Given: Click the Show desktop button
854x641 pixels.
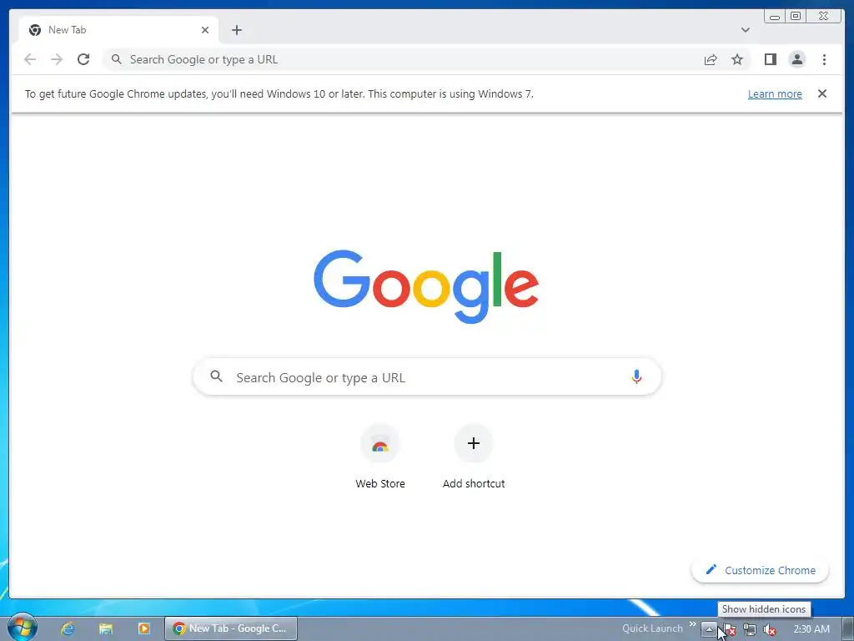Looking at the screenshot, I should [x=848, y=628].
